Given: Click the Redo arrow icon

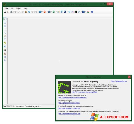Looking at the screenshot, I should coord(32,12).
